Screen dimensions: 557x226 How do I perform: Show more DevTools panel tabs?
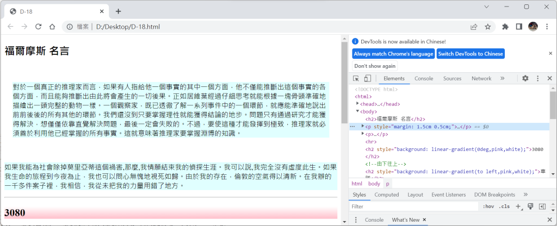pos(502,78)
